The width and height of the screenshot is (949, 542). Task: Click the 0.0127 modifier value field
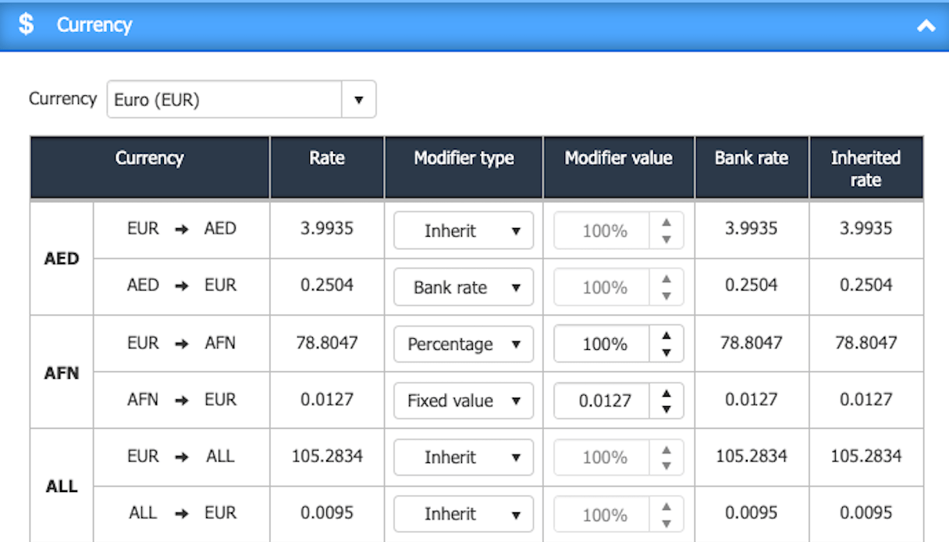602,401
